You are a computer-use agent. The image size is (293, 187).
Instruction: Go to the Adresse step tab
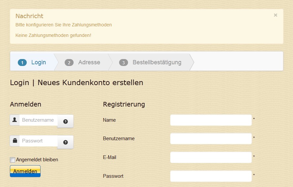tap(89, 62)
